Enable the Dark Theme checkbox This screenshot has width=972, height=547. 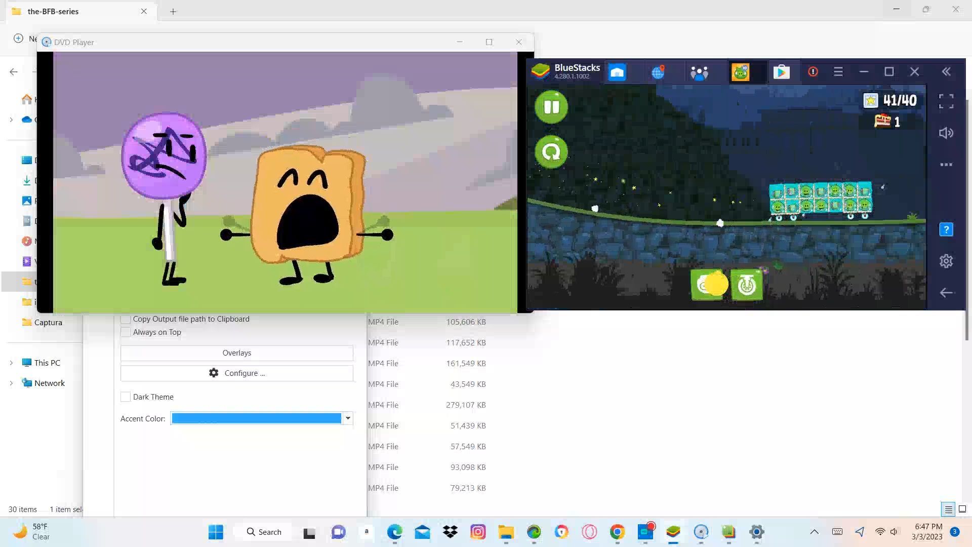[126, 397]
